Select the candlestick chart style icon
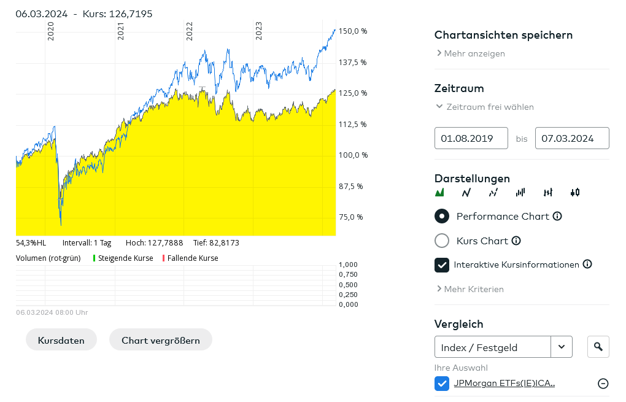This screenshot has width=626, height=402. click(x=575, y=193)
